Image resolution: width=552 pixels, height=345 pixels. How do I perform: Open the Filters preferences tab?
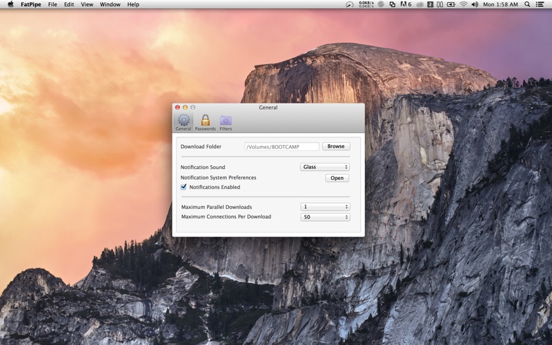tap(226, 122)
